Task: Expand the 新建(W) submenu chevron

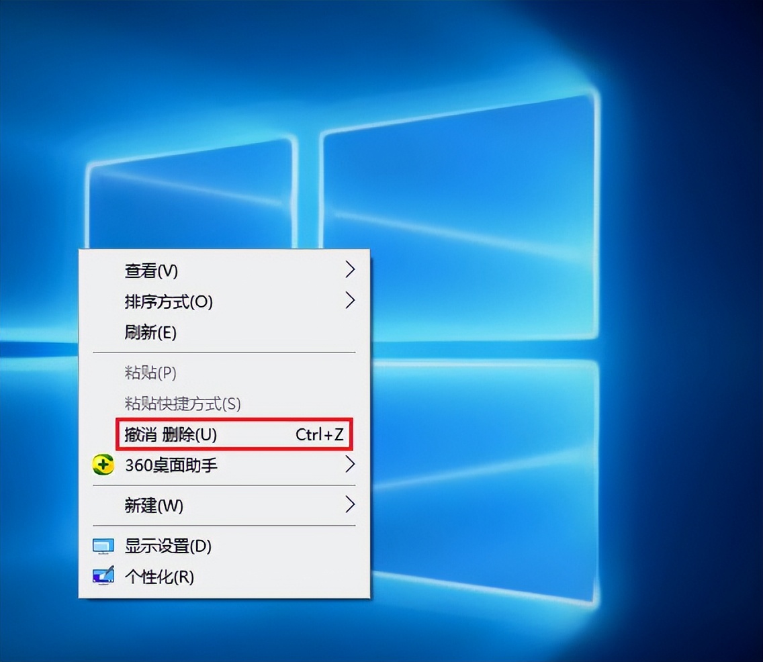Action: click(x=350, y=504)
